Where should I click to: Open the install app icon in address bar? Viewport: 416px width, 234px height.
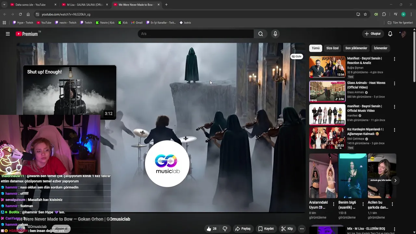pyautogui.click(x=358, y=14)
